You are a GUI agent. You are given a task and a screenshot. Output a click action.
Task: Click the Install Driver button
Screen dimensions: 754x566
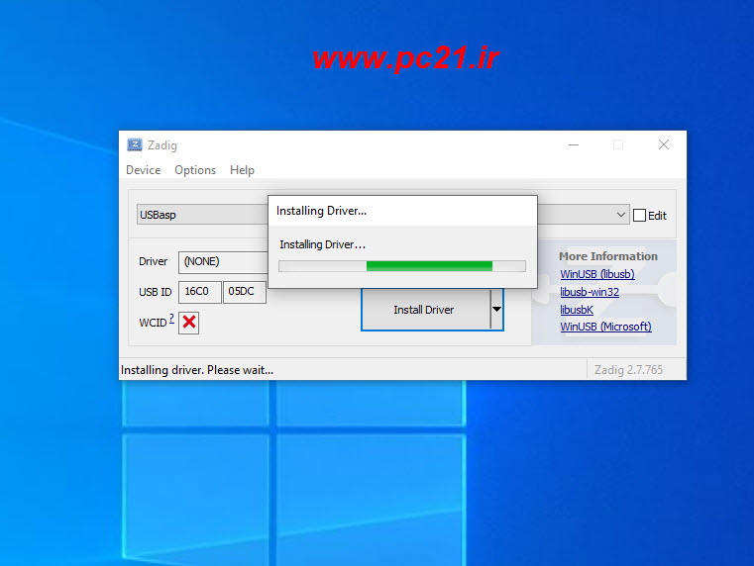(x=426, y=310)
